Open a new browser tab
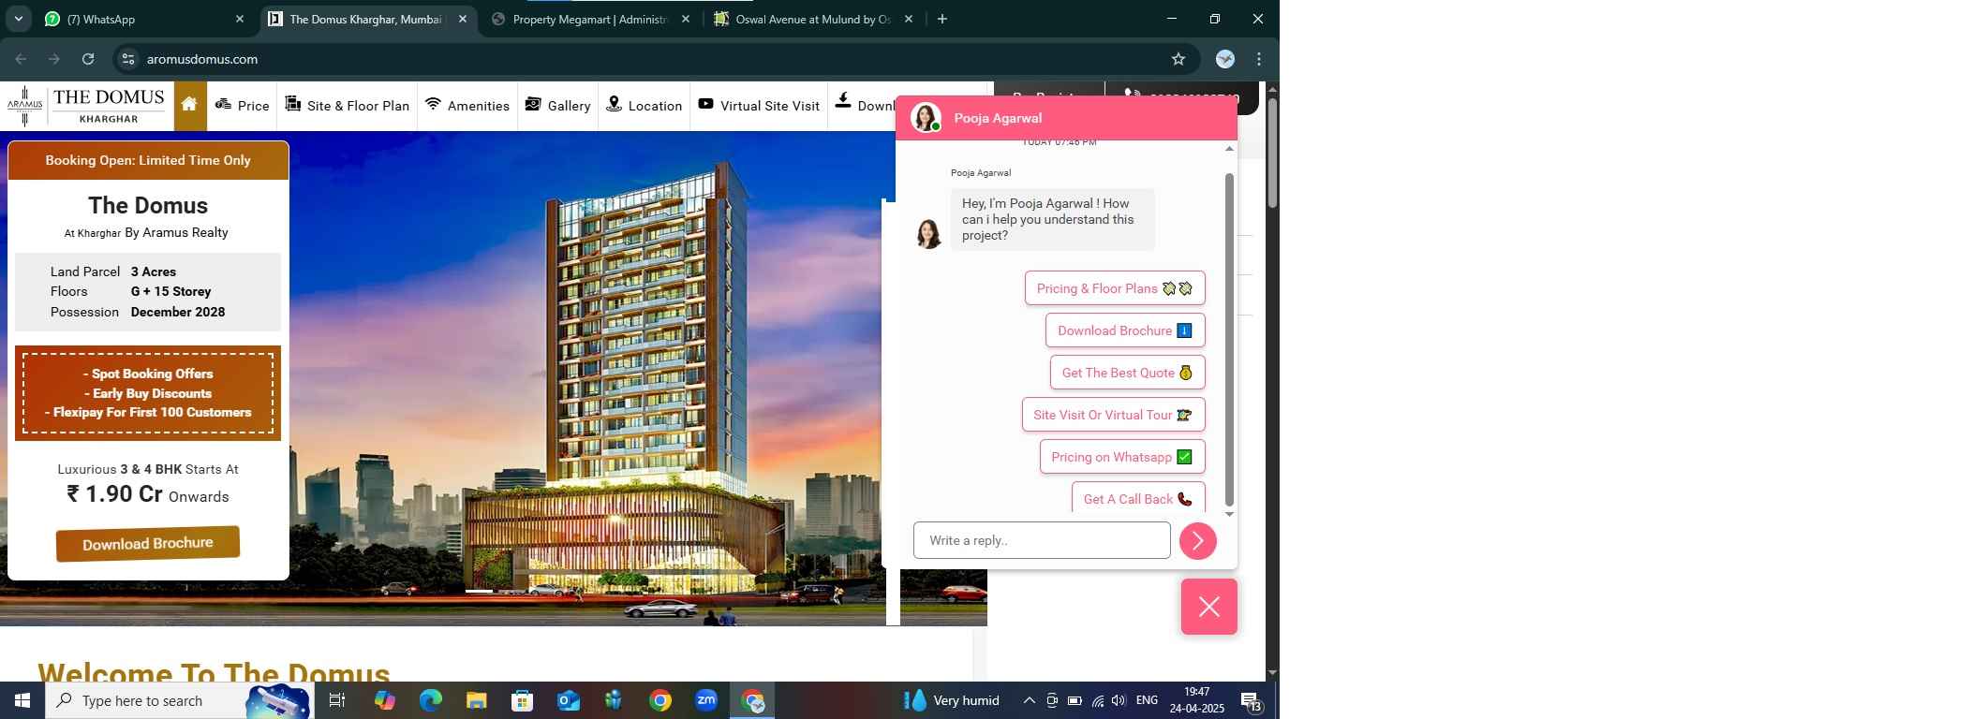 [942, 19]
